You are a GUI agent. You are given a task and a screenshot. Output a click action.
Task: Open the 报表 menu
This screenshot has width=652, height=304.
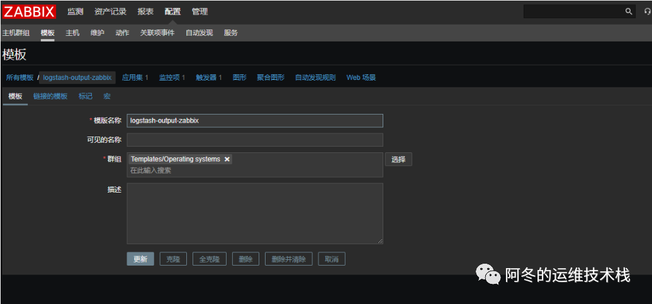point(145,12)
